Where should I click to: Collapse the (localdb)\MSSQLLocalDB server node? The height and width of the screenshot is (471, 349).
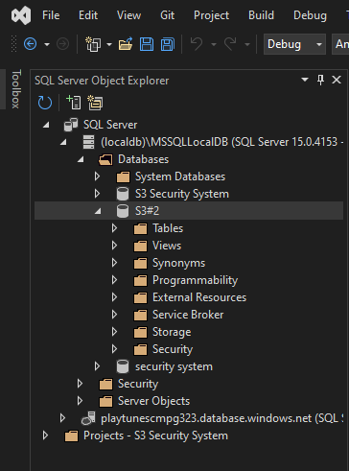(x=63, y=142)
